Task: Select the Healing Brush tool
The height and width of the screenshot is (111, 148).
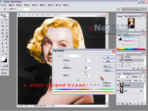Action: point(3,30)
